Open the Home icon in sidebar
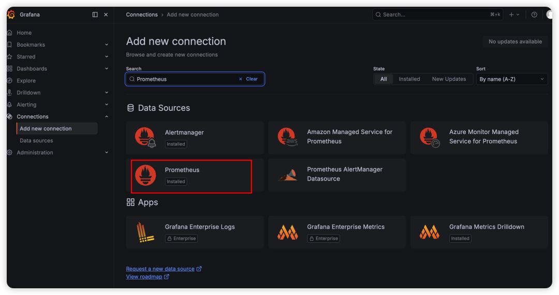The image size is (559, 295). tap(10, 33)
